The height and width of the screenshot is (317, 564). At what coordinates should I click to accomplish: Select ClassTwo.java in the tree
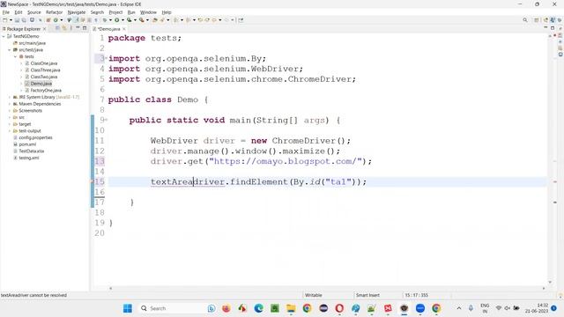click(44, 77)
